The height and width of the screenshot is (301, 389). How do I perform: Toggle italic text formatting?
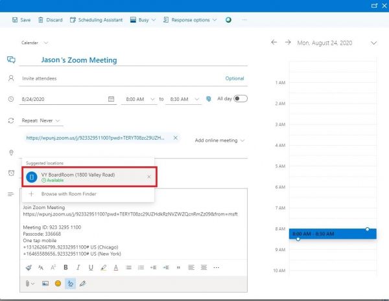coord(78,267)
